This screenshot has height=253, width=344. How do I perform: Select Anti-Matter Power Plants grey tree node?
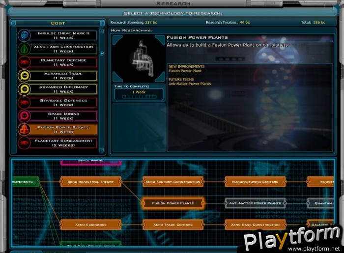click(x=255, y=203)
